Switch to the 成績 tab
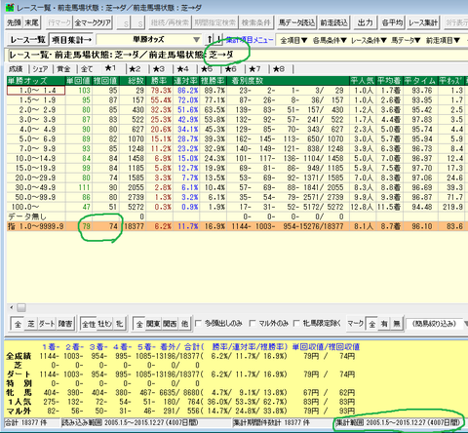The height and width of the screenshot is (433, 468). click(x=16, y=69)
